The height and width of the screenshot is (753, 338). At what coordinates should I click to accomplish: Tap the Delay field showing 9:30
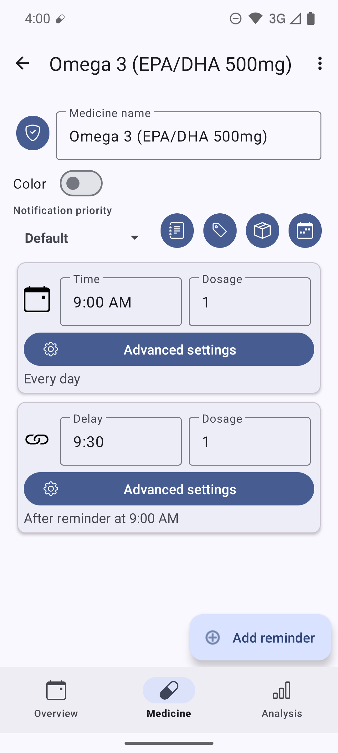tap(121, 441)
